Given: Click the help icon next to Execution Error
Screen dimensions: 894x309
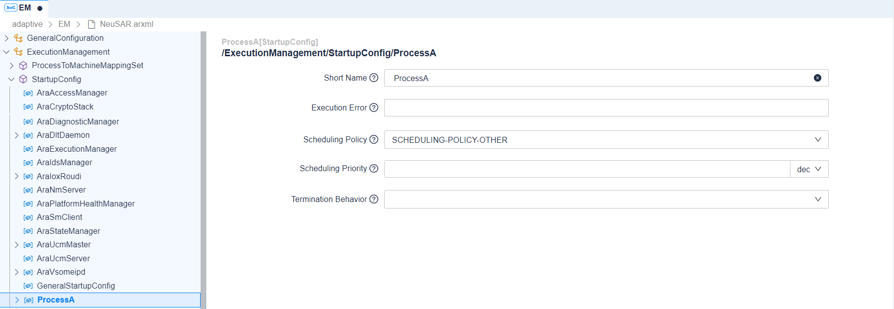Looking at the screenshot, I should [x=374, y=107].
